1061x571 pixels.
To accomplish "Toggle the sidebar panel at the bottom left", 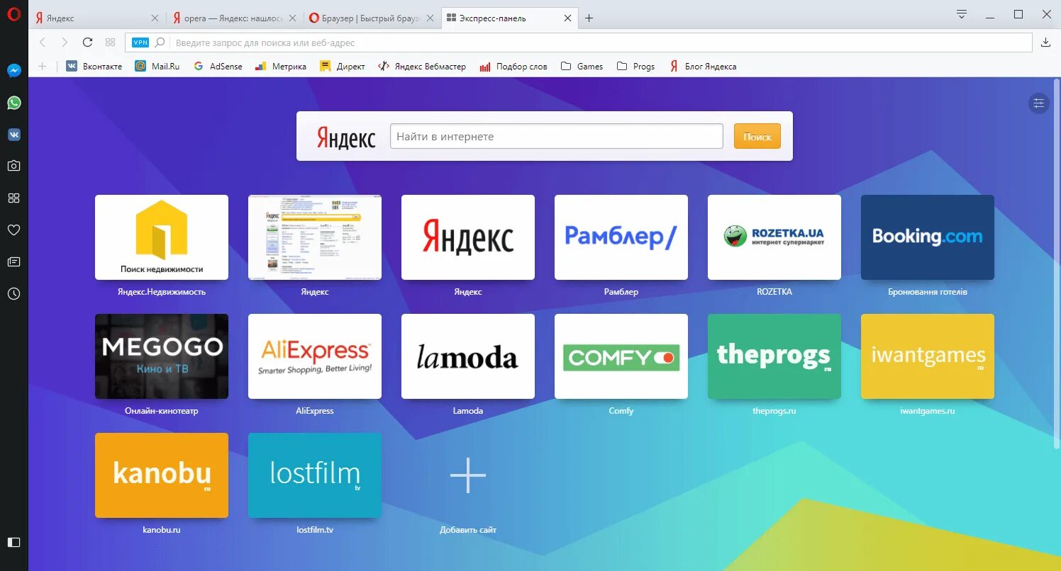I will tap(14, 542).
